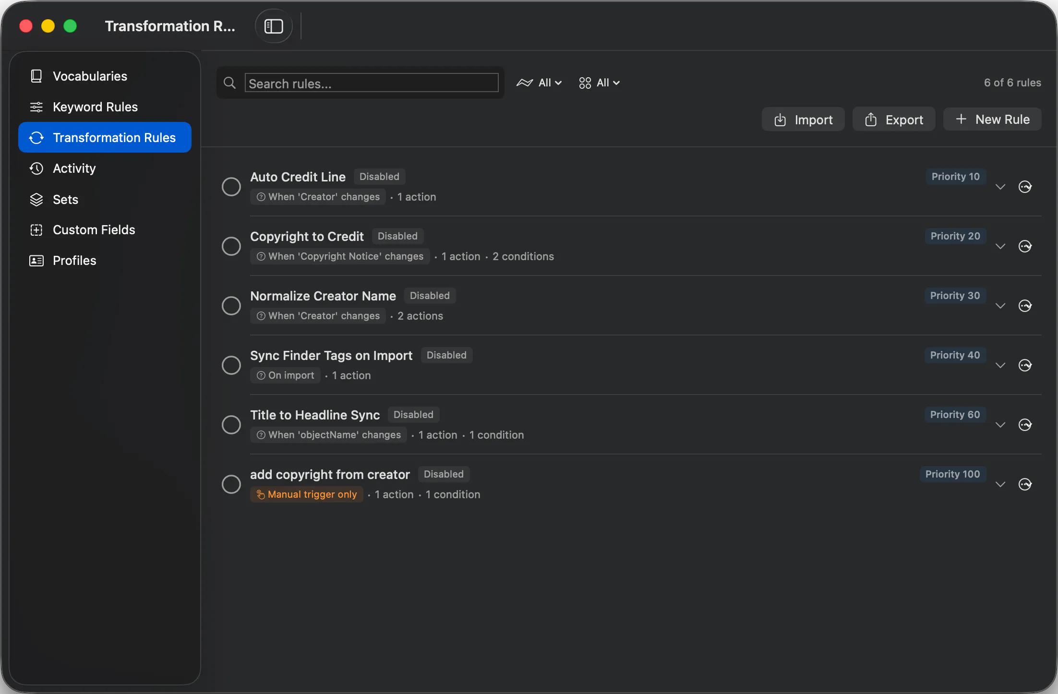Expand the Copyright to Credit rule details
The height and width of the screenshot is (694, 1058).
[1000, 246]
